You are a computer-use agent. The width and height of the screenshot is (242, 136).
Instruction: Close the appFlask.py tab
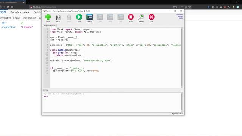pyautogui.click(x=55, y=26)
